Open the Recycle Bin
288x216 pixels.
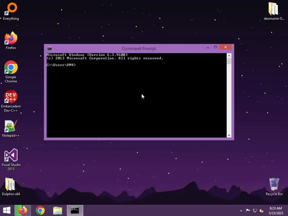[274, 186]
